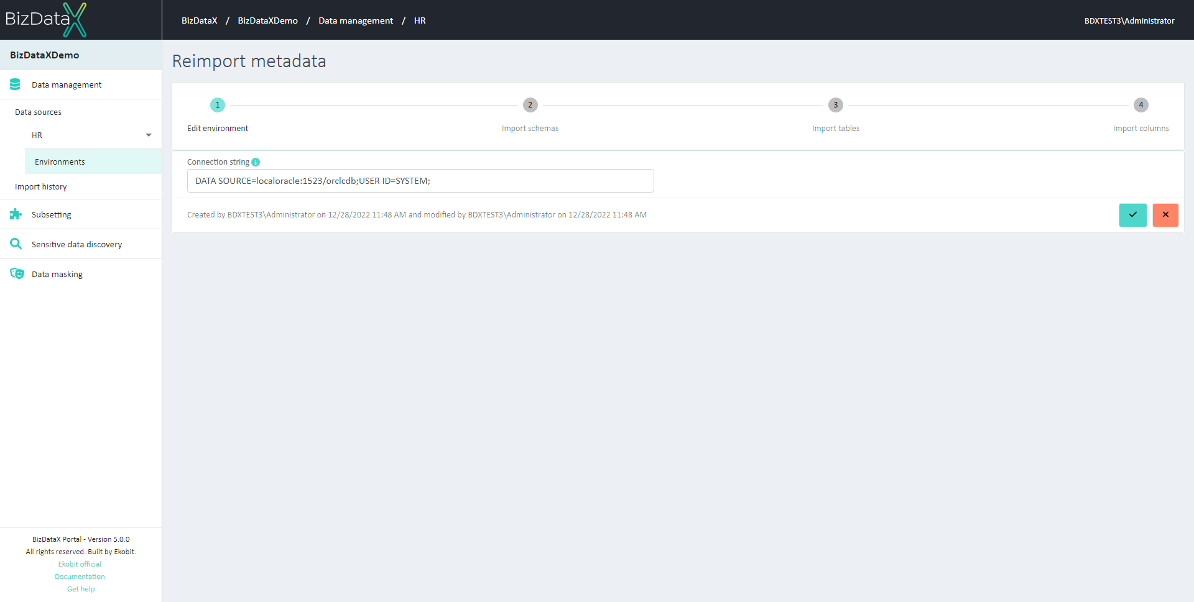Screen dimensions: 1194x602
Task: Select step 3 circle Import tables
Action: (x=836, y=105)
